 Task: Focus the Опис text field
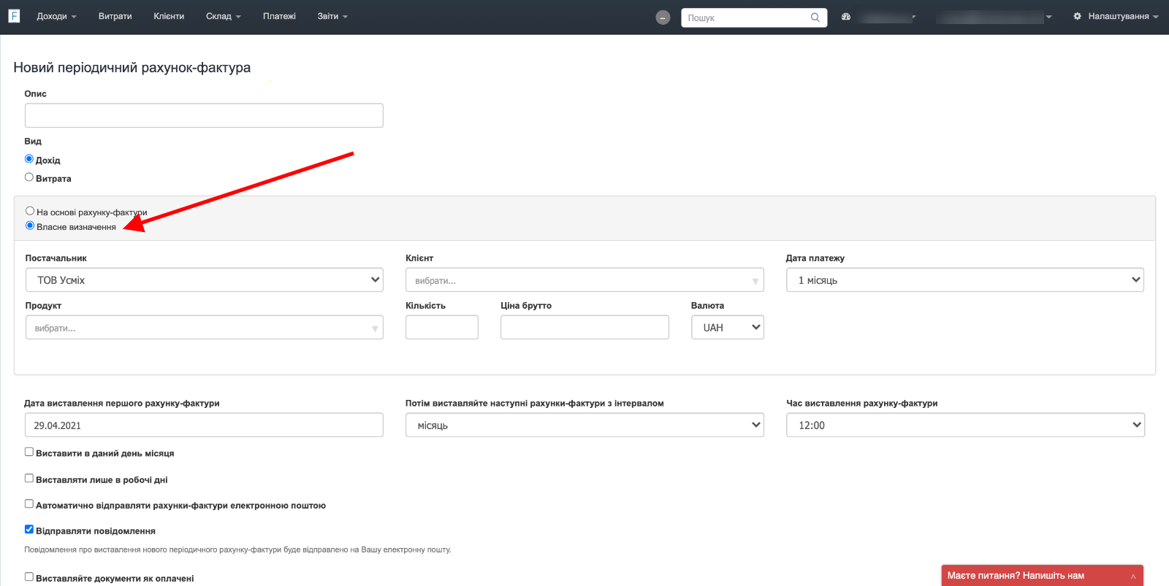click(x=204, y=115)
